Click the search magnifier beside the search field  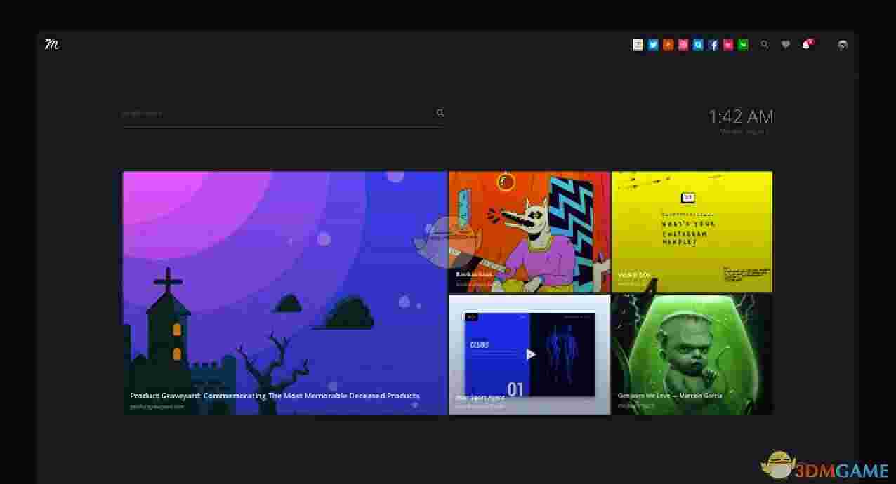pos(440,112)
